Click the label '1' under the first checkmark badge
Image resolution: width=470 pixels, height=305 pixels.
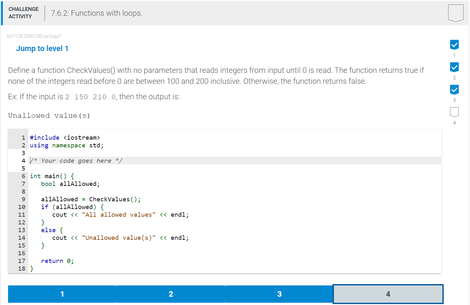[454, 55]
